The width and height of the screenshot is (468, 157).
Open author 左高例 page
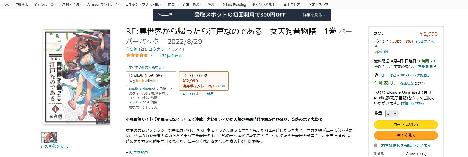click(132, 49)
